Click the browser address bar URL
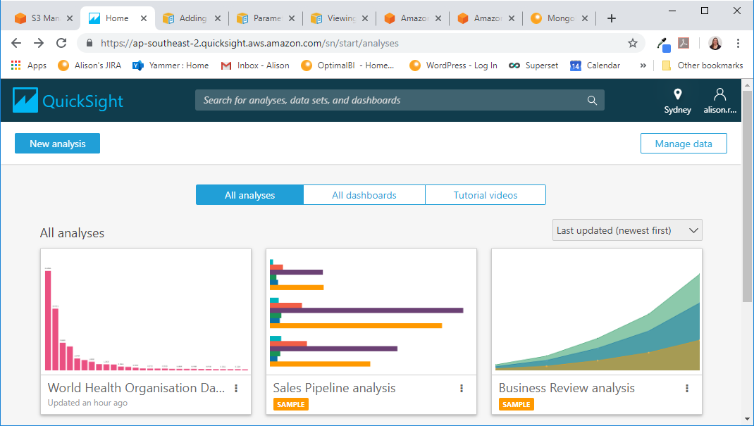 (249, 43)
